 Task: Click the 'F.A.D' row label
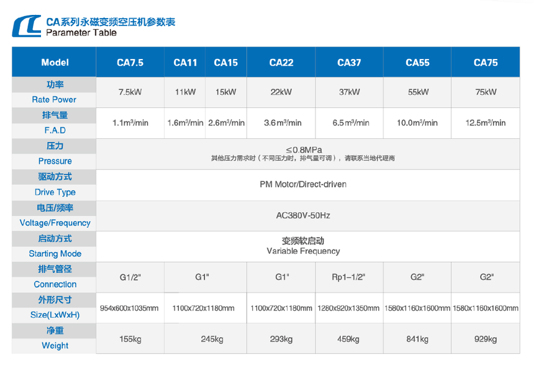pyautogui.click(x=55, y=130)
